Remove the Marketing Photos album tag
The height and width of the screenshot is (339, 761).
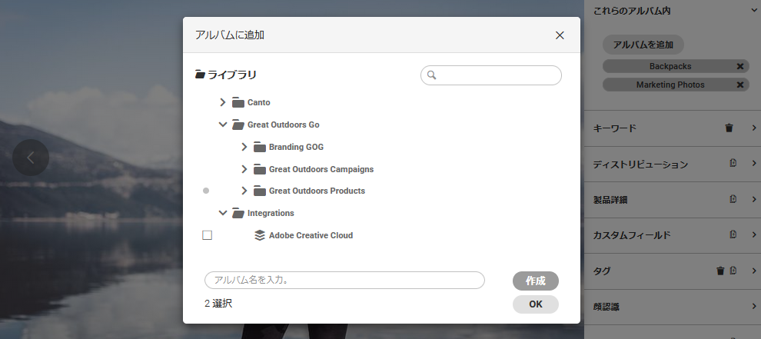(739, 85)
